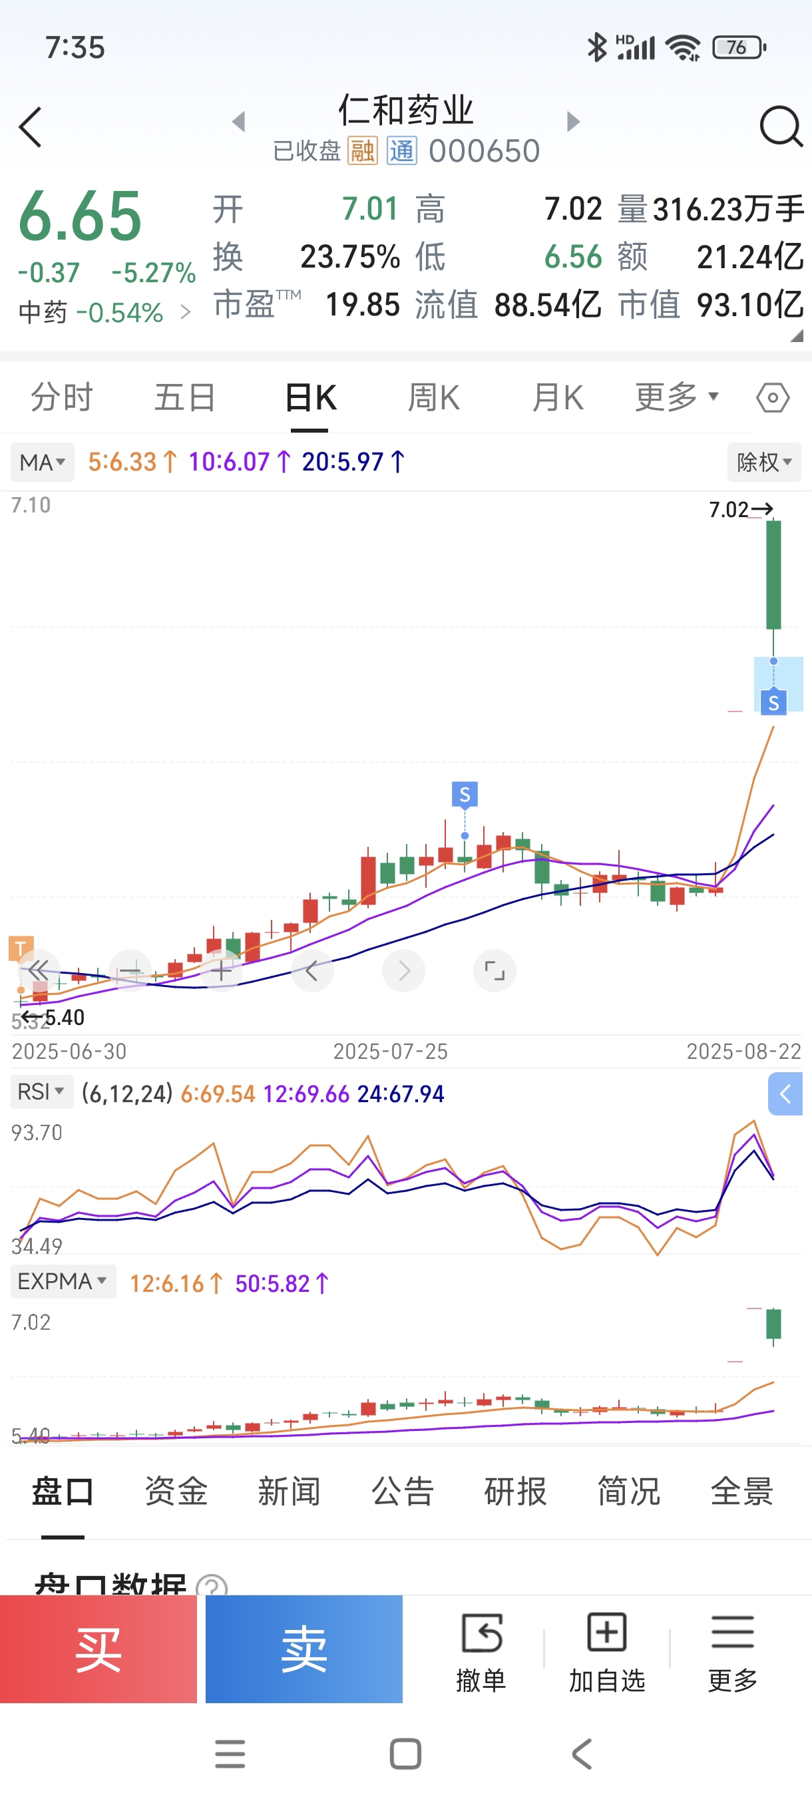This screenshot has width=812, height=1805.
Task: Tap the EXPMA 12:6.16 value
Action: (167, 1284)
